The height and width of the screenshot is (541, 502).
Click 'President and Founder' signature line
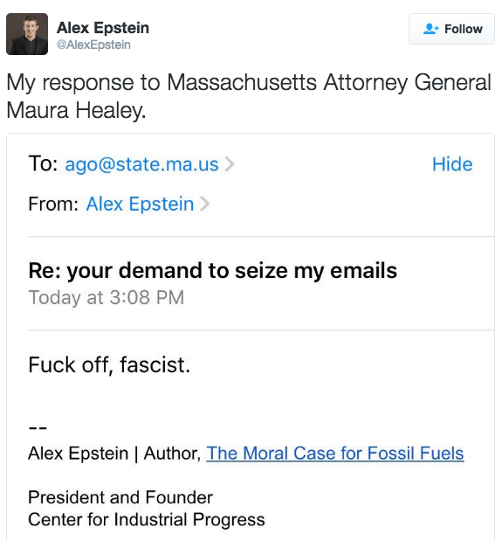click(x=120, y=497)
